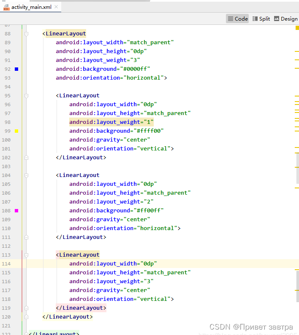Click the closing LinearLayout tag on line 120
Image resolution: width=299 pixels, height=335 pixels.
click(x=68, y=316)
